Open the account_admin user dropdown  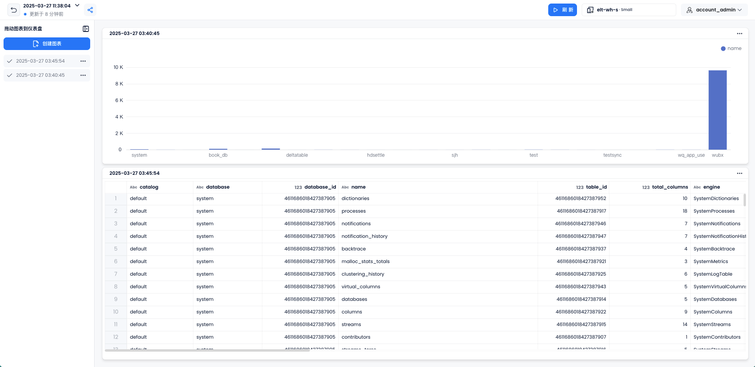click(x=714, y=10)
